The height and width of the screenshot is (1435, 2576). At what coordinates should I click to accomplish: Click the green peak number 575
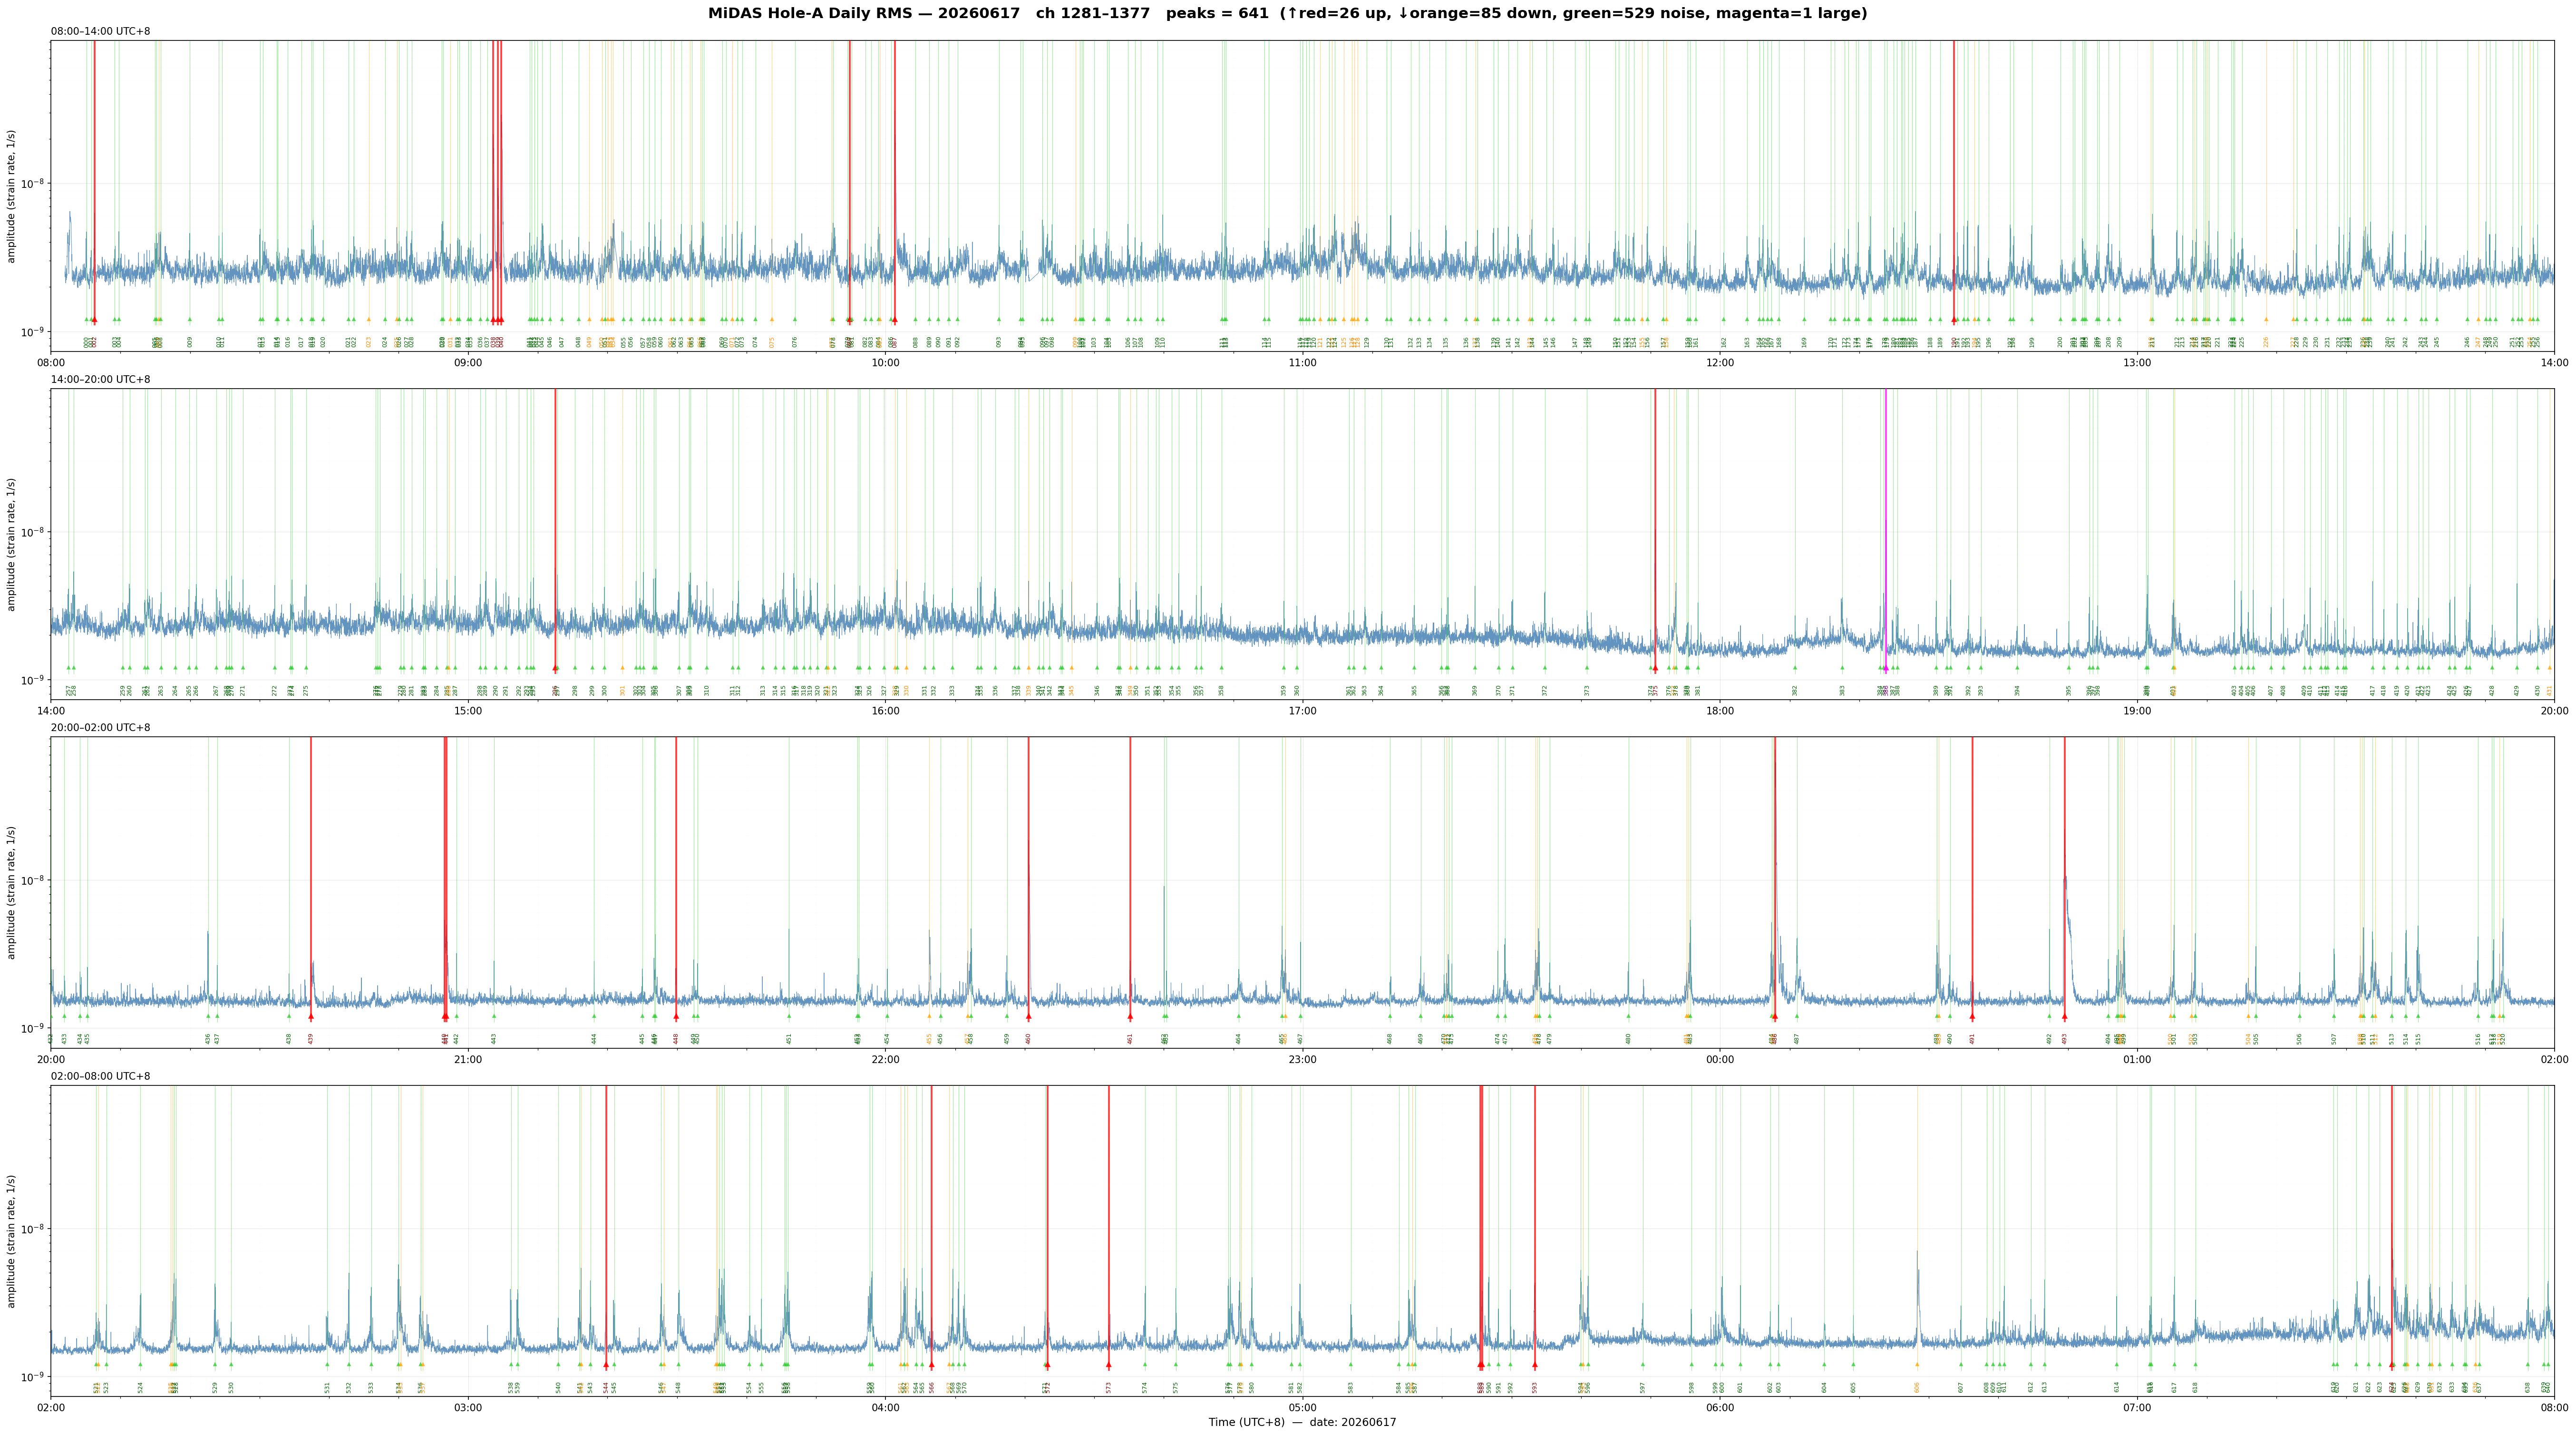[1176, 1387]
